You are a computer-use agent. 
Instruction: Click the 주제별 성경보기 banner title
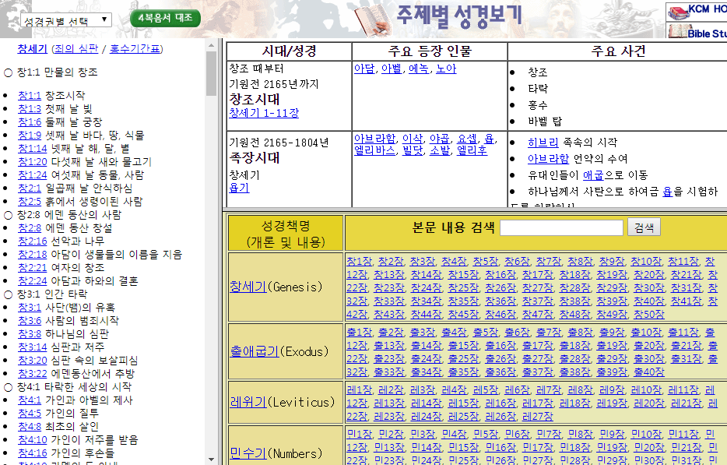(x=459, y=16)
